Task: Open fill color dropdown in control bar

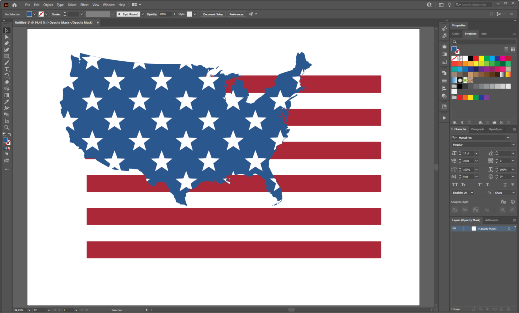Action: (x=34, y=14)
